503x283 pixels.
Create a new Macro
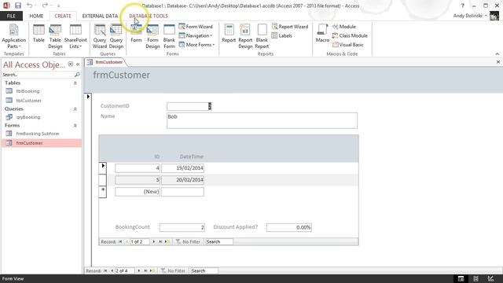[322, 34]
